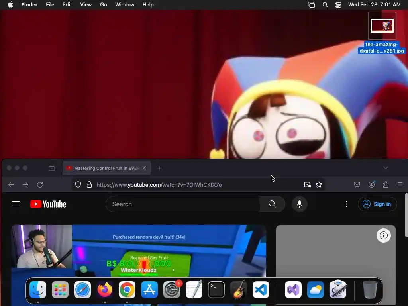This screenshot has width=408, height=306.
Task: Open the Window menu
Action: point(125,5)
